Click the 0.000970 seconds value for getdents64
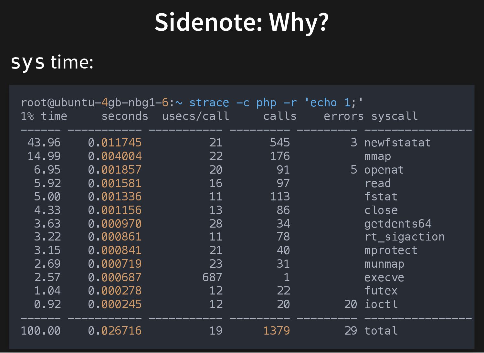The height and width of the screenshot is (353, 484). (x=115, y=224)
